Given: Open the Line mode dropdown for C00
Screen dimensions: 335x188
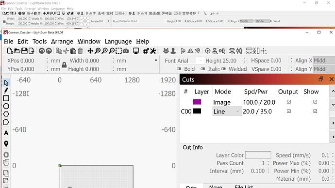Looking at the screenshot, I should 227,111.
